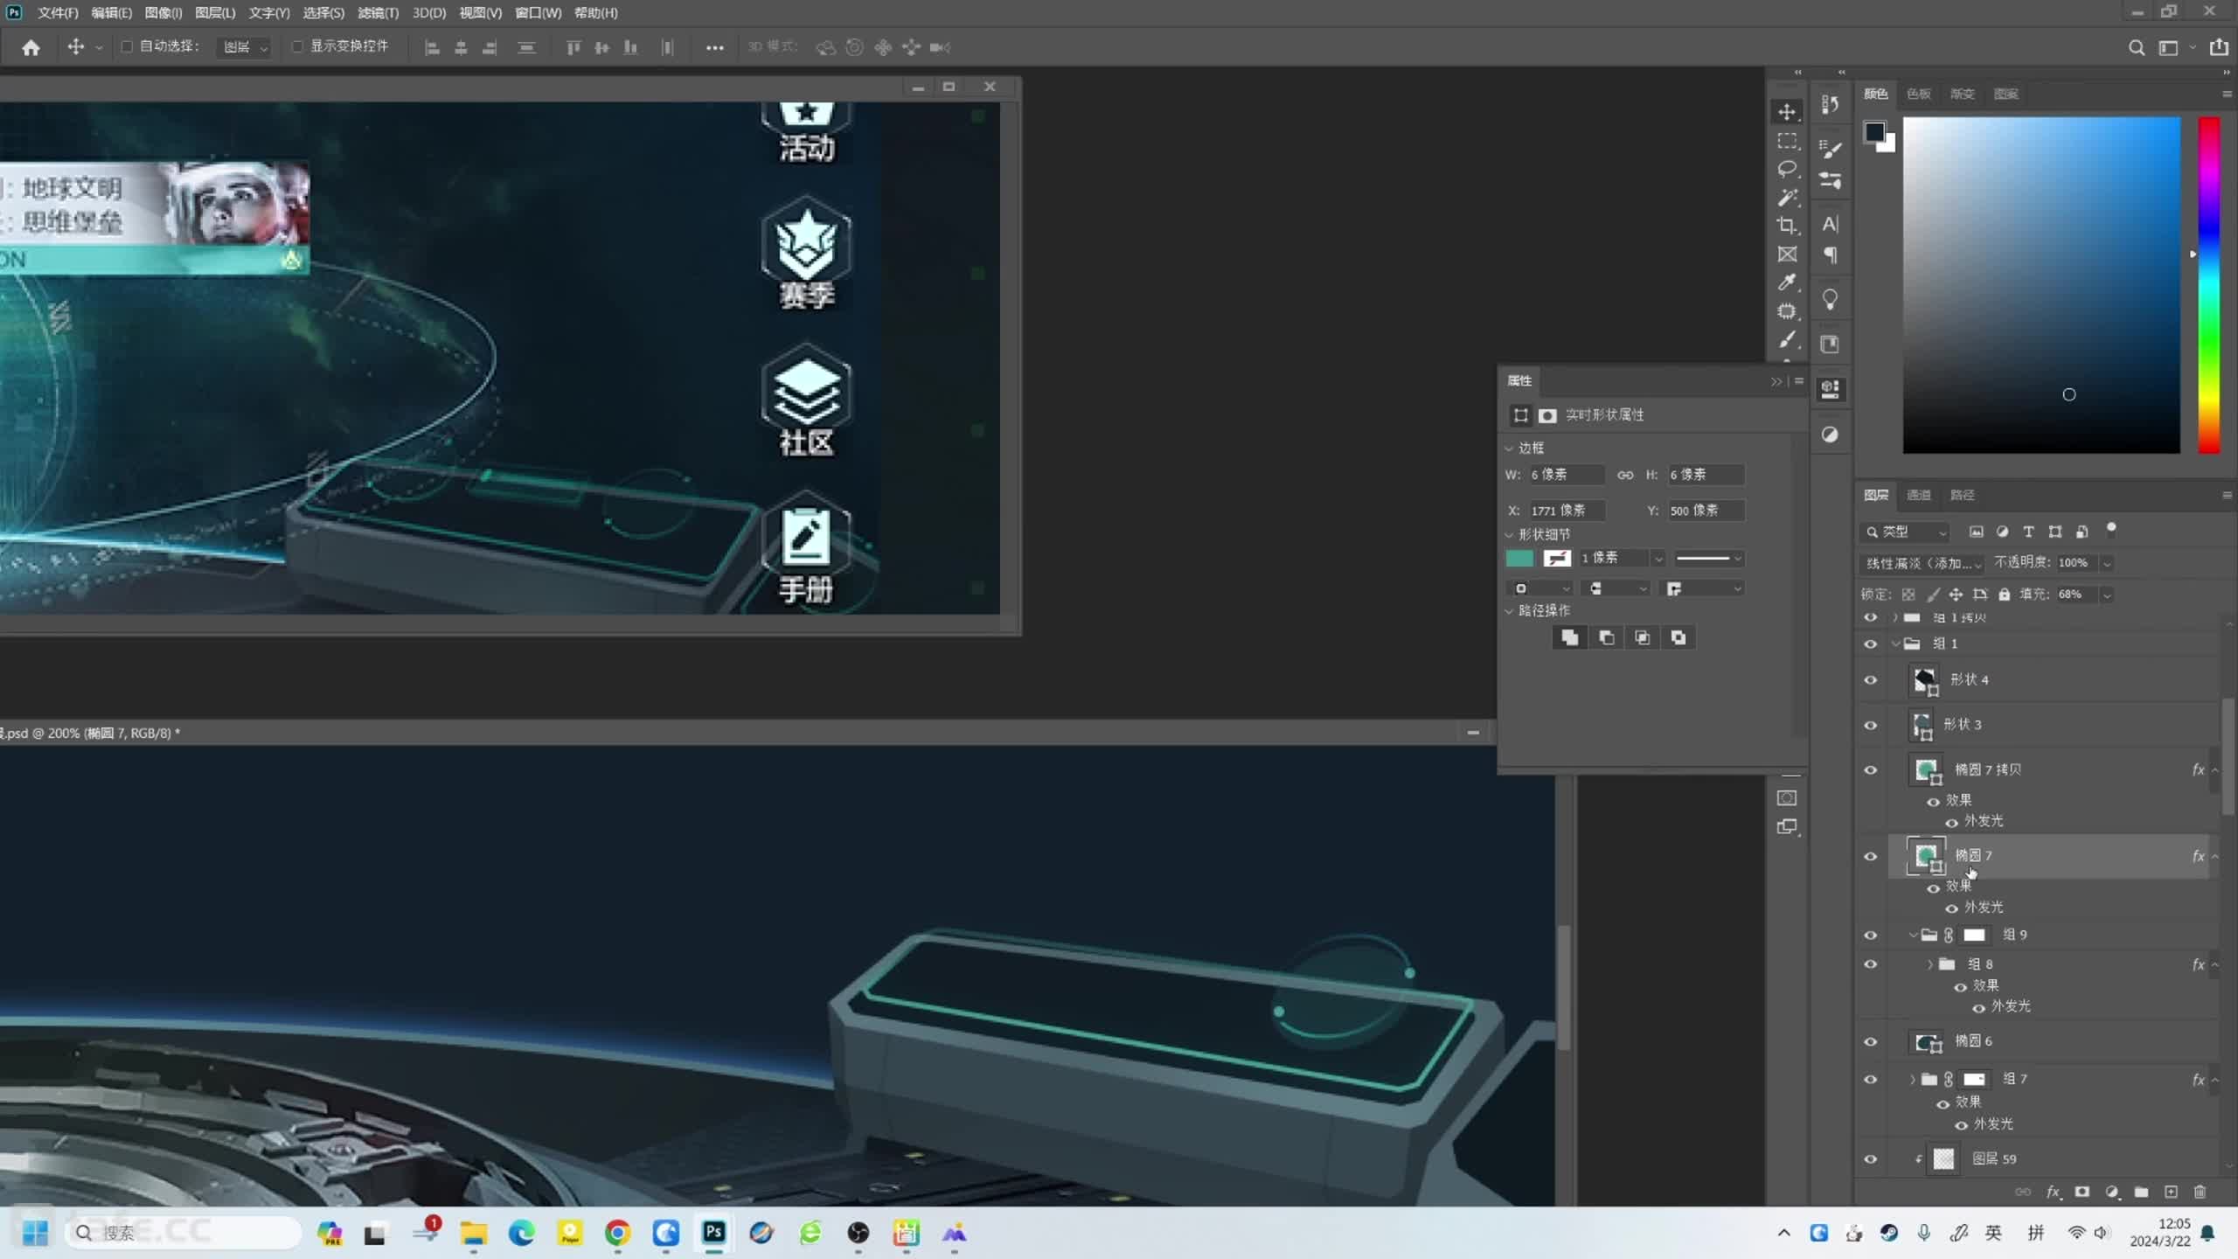
Task: Open the Adjustments panel icon
Action: [1830, 435]
